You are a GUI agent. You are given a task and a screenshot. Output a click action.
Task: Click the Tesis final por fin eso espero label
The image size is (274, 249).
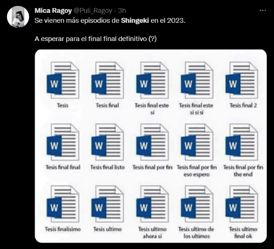pyautogui.click(x=196, y=171)
